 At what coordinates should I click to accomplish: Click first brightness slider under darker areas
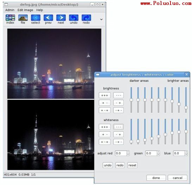coord(131,100)
